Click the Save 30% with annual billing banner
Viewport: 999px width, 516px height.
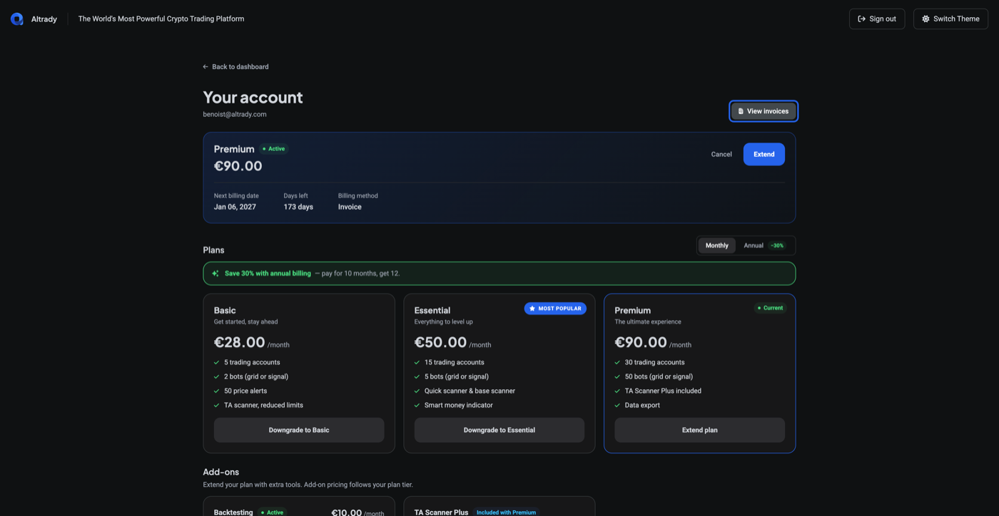pos(499,274)
